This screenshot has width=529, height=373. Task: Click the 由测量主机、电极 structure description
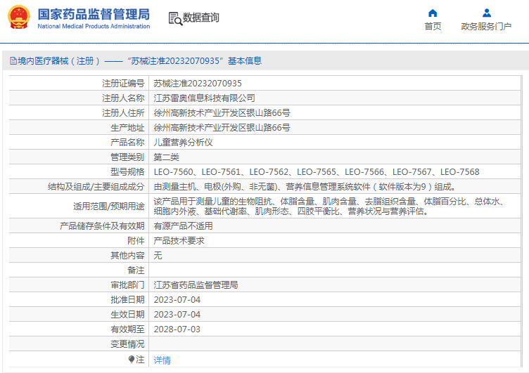pos(305,187)
